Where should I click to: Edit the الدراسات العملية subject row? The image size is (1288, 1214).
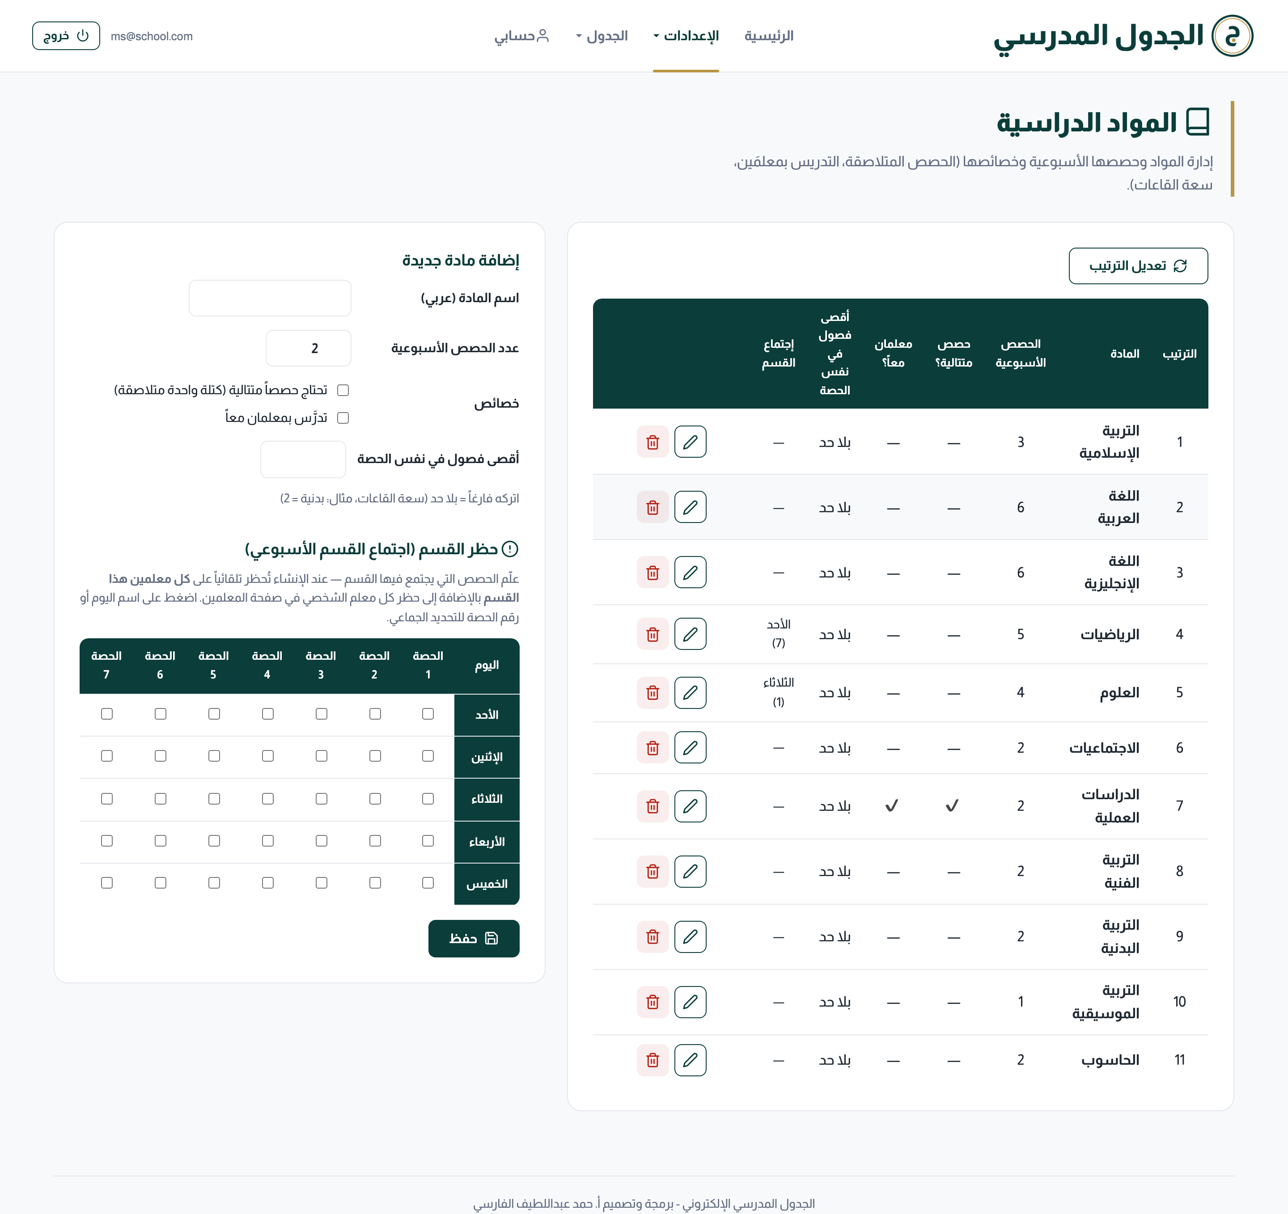(x=690, y=806)
